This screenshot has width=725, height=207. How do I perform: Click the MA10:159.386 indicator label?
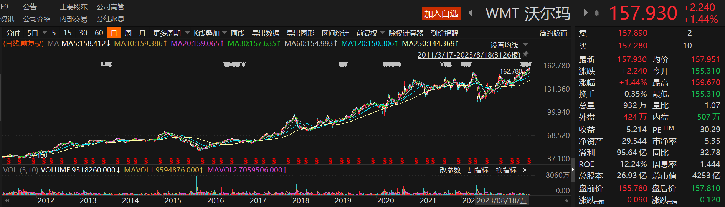tap(140, 43)
